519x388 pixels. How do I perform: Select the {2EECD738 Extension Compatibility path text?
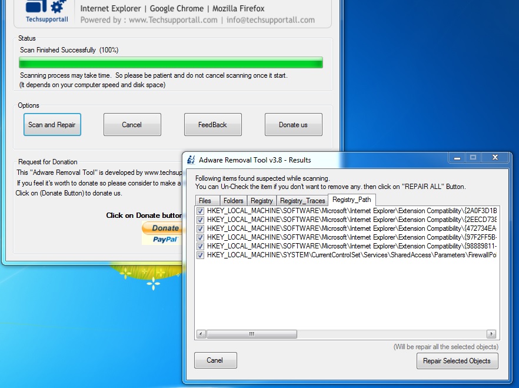tap(352, 220)
